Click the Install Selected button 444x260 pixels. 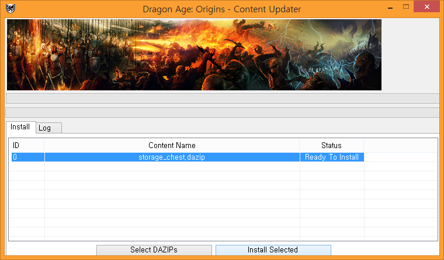tap(273, 250)
